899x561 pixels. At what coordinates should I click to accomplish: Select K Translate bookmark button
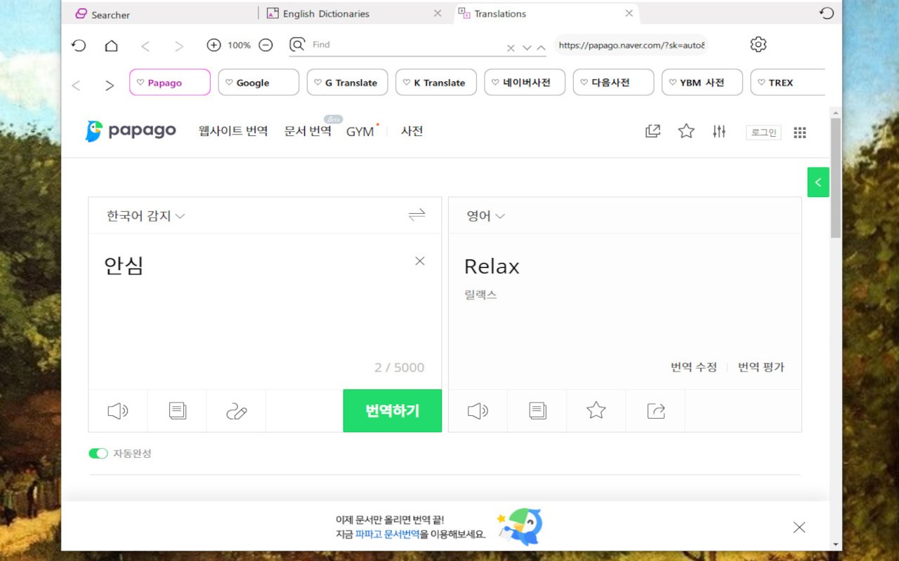pyautogui.click(x=436, y=82)
